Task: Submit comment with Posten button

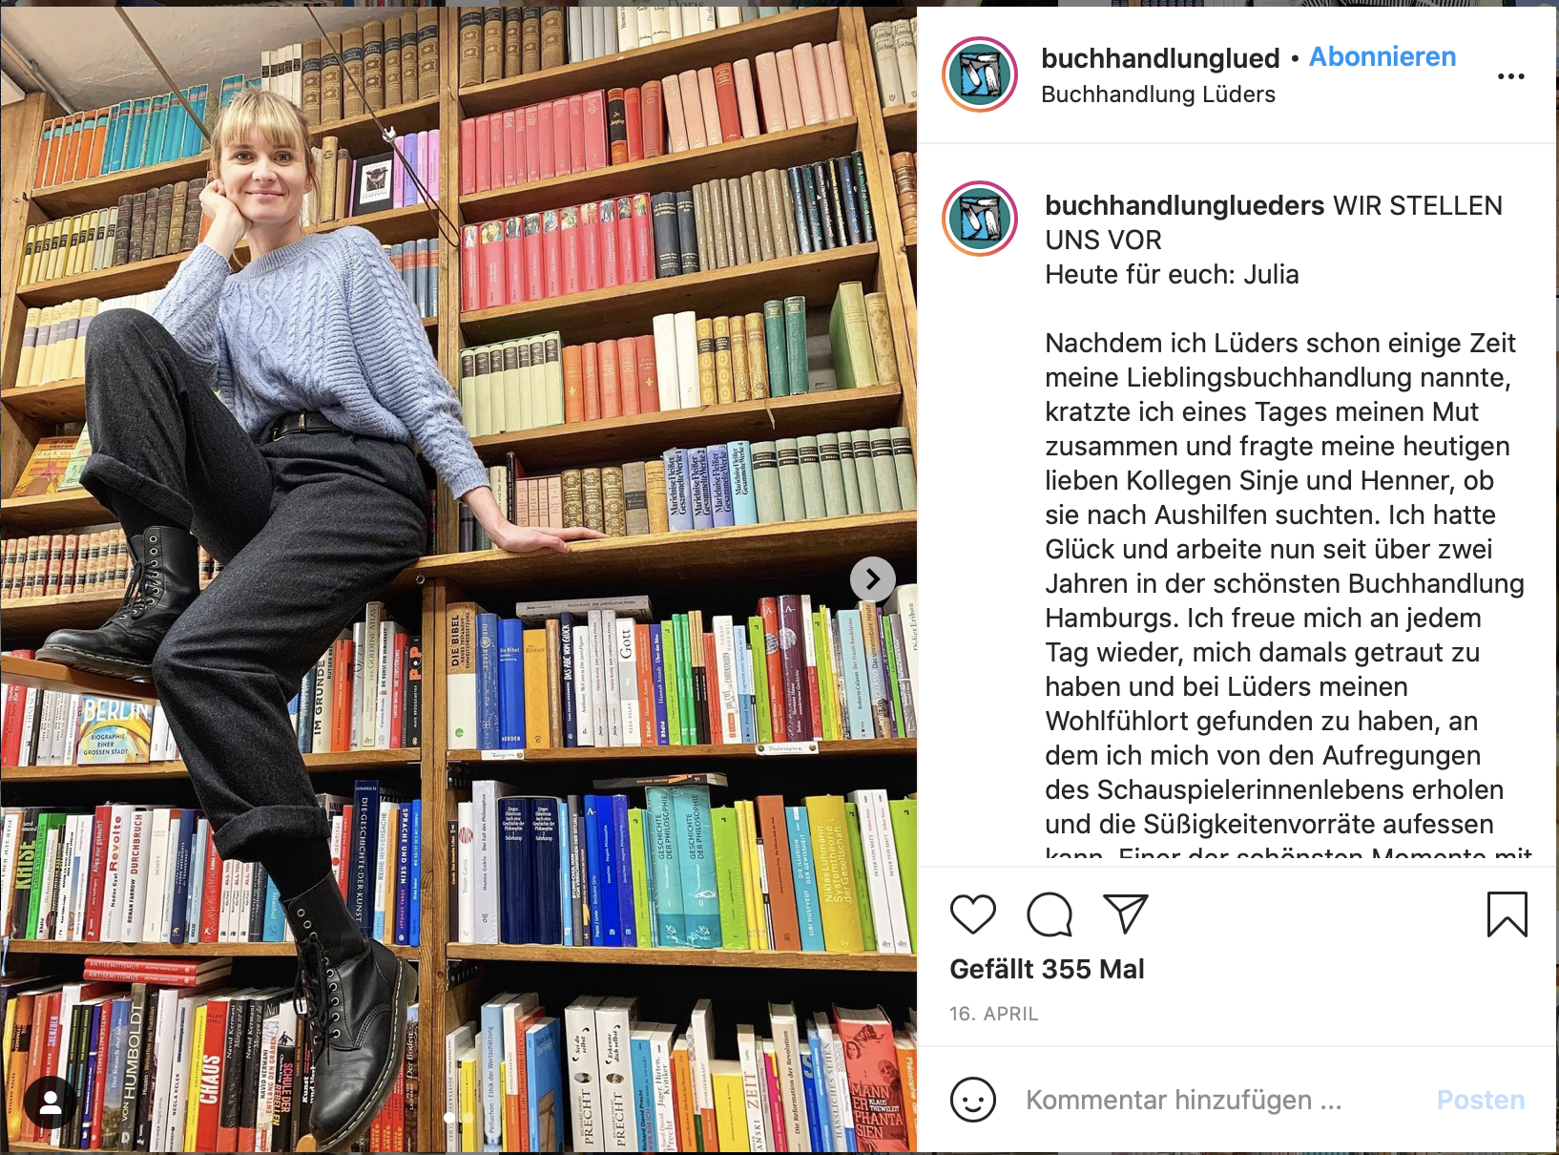Action: tap(1481, 1100)
